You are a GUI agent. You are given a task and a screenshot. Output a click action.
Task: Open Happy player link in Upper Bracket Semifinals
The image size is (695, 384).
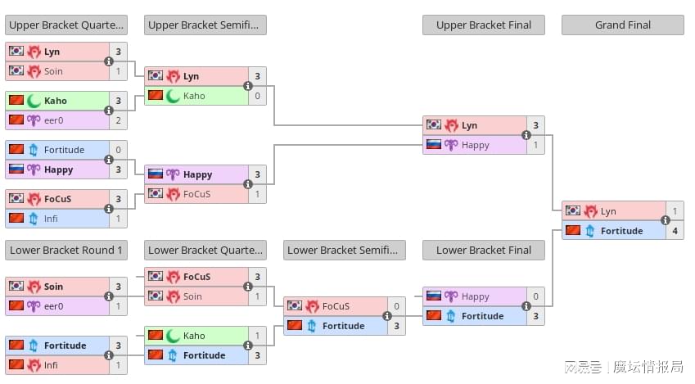click(x=197, y=174)
